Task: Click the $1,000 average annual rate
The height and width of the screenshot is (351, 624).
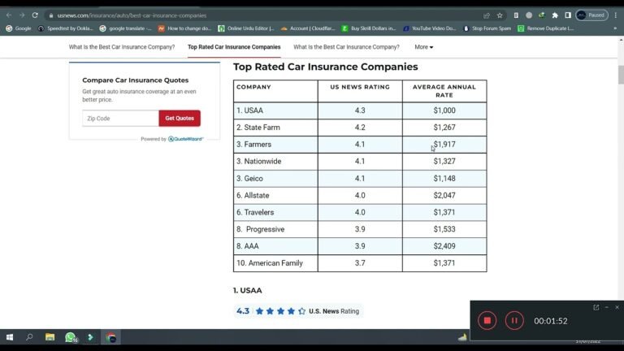Action: 444,110
